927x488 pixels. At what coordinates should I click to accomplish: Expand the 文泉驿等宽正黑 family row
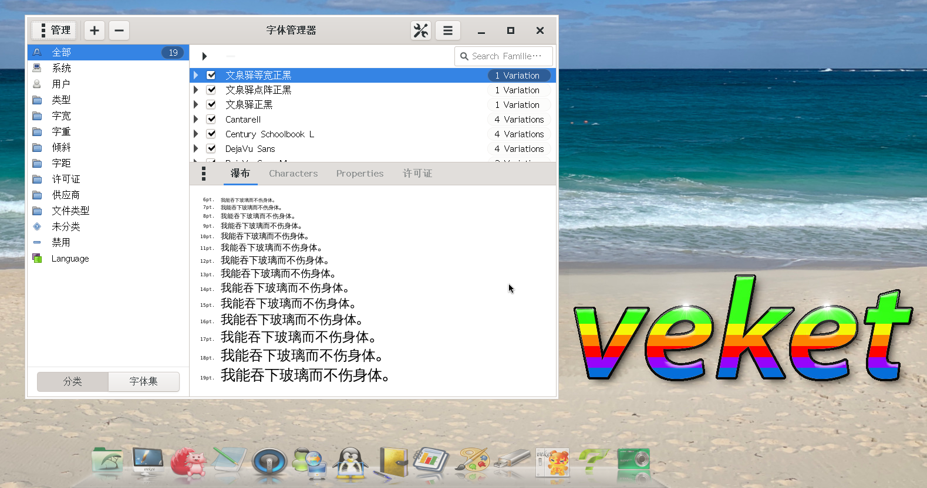pos(196,75)
